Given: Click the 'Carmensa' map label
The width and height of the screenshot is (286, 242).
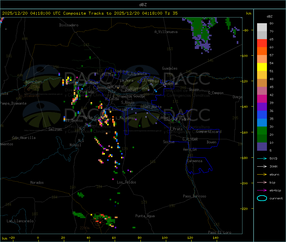Looking at the screenshot, I should pyautogui.click(x=194, y=161).
